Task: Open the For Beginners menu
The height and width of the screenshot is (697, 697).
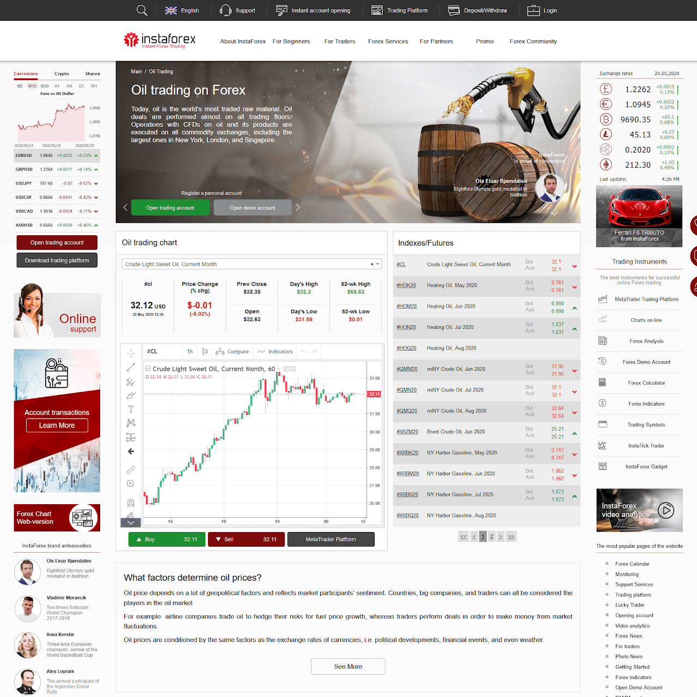Action: 291,41
